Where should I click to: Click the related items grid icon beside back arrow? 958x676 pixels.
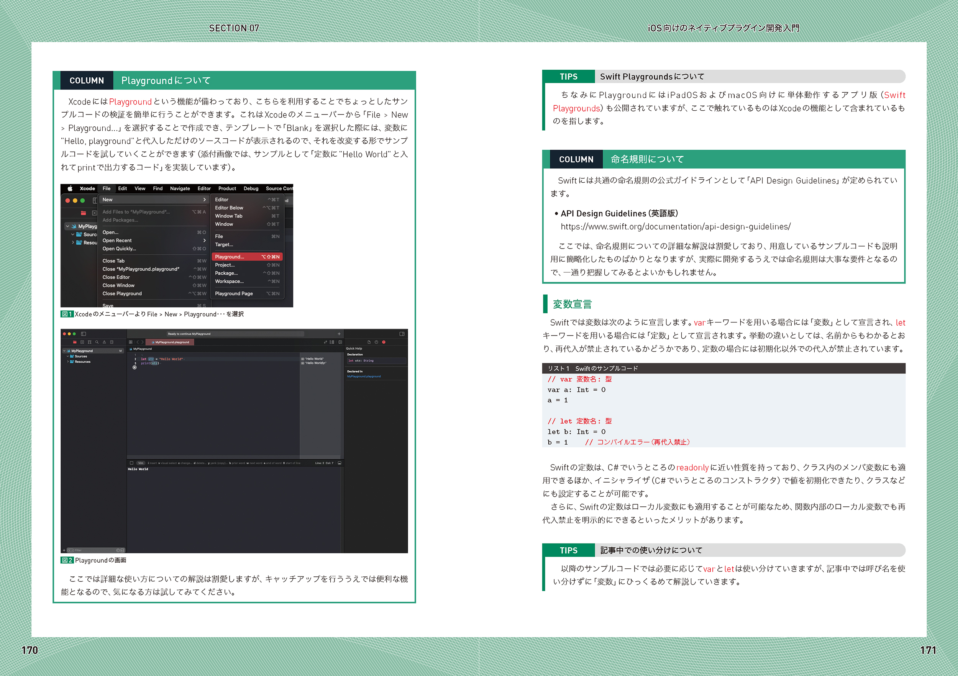coord(131,342)
